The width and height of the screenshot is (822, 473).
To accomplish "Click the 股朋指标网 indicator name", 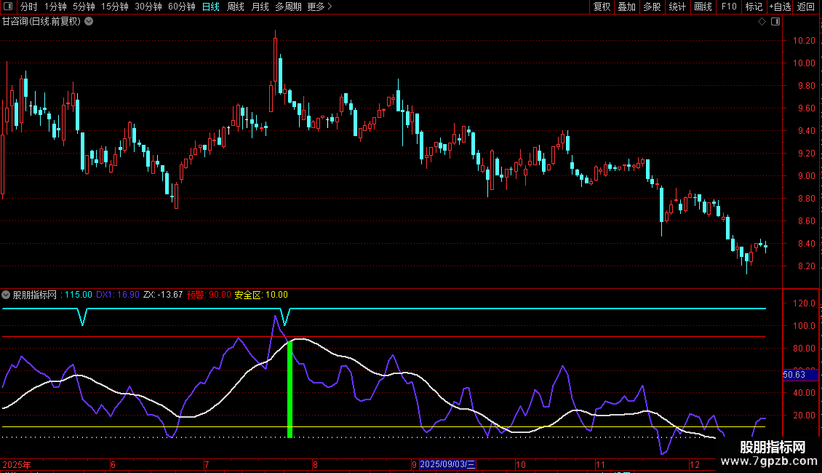I will tap(35, 295).
